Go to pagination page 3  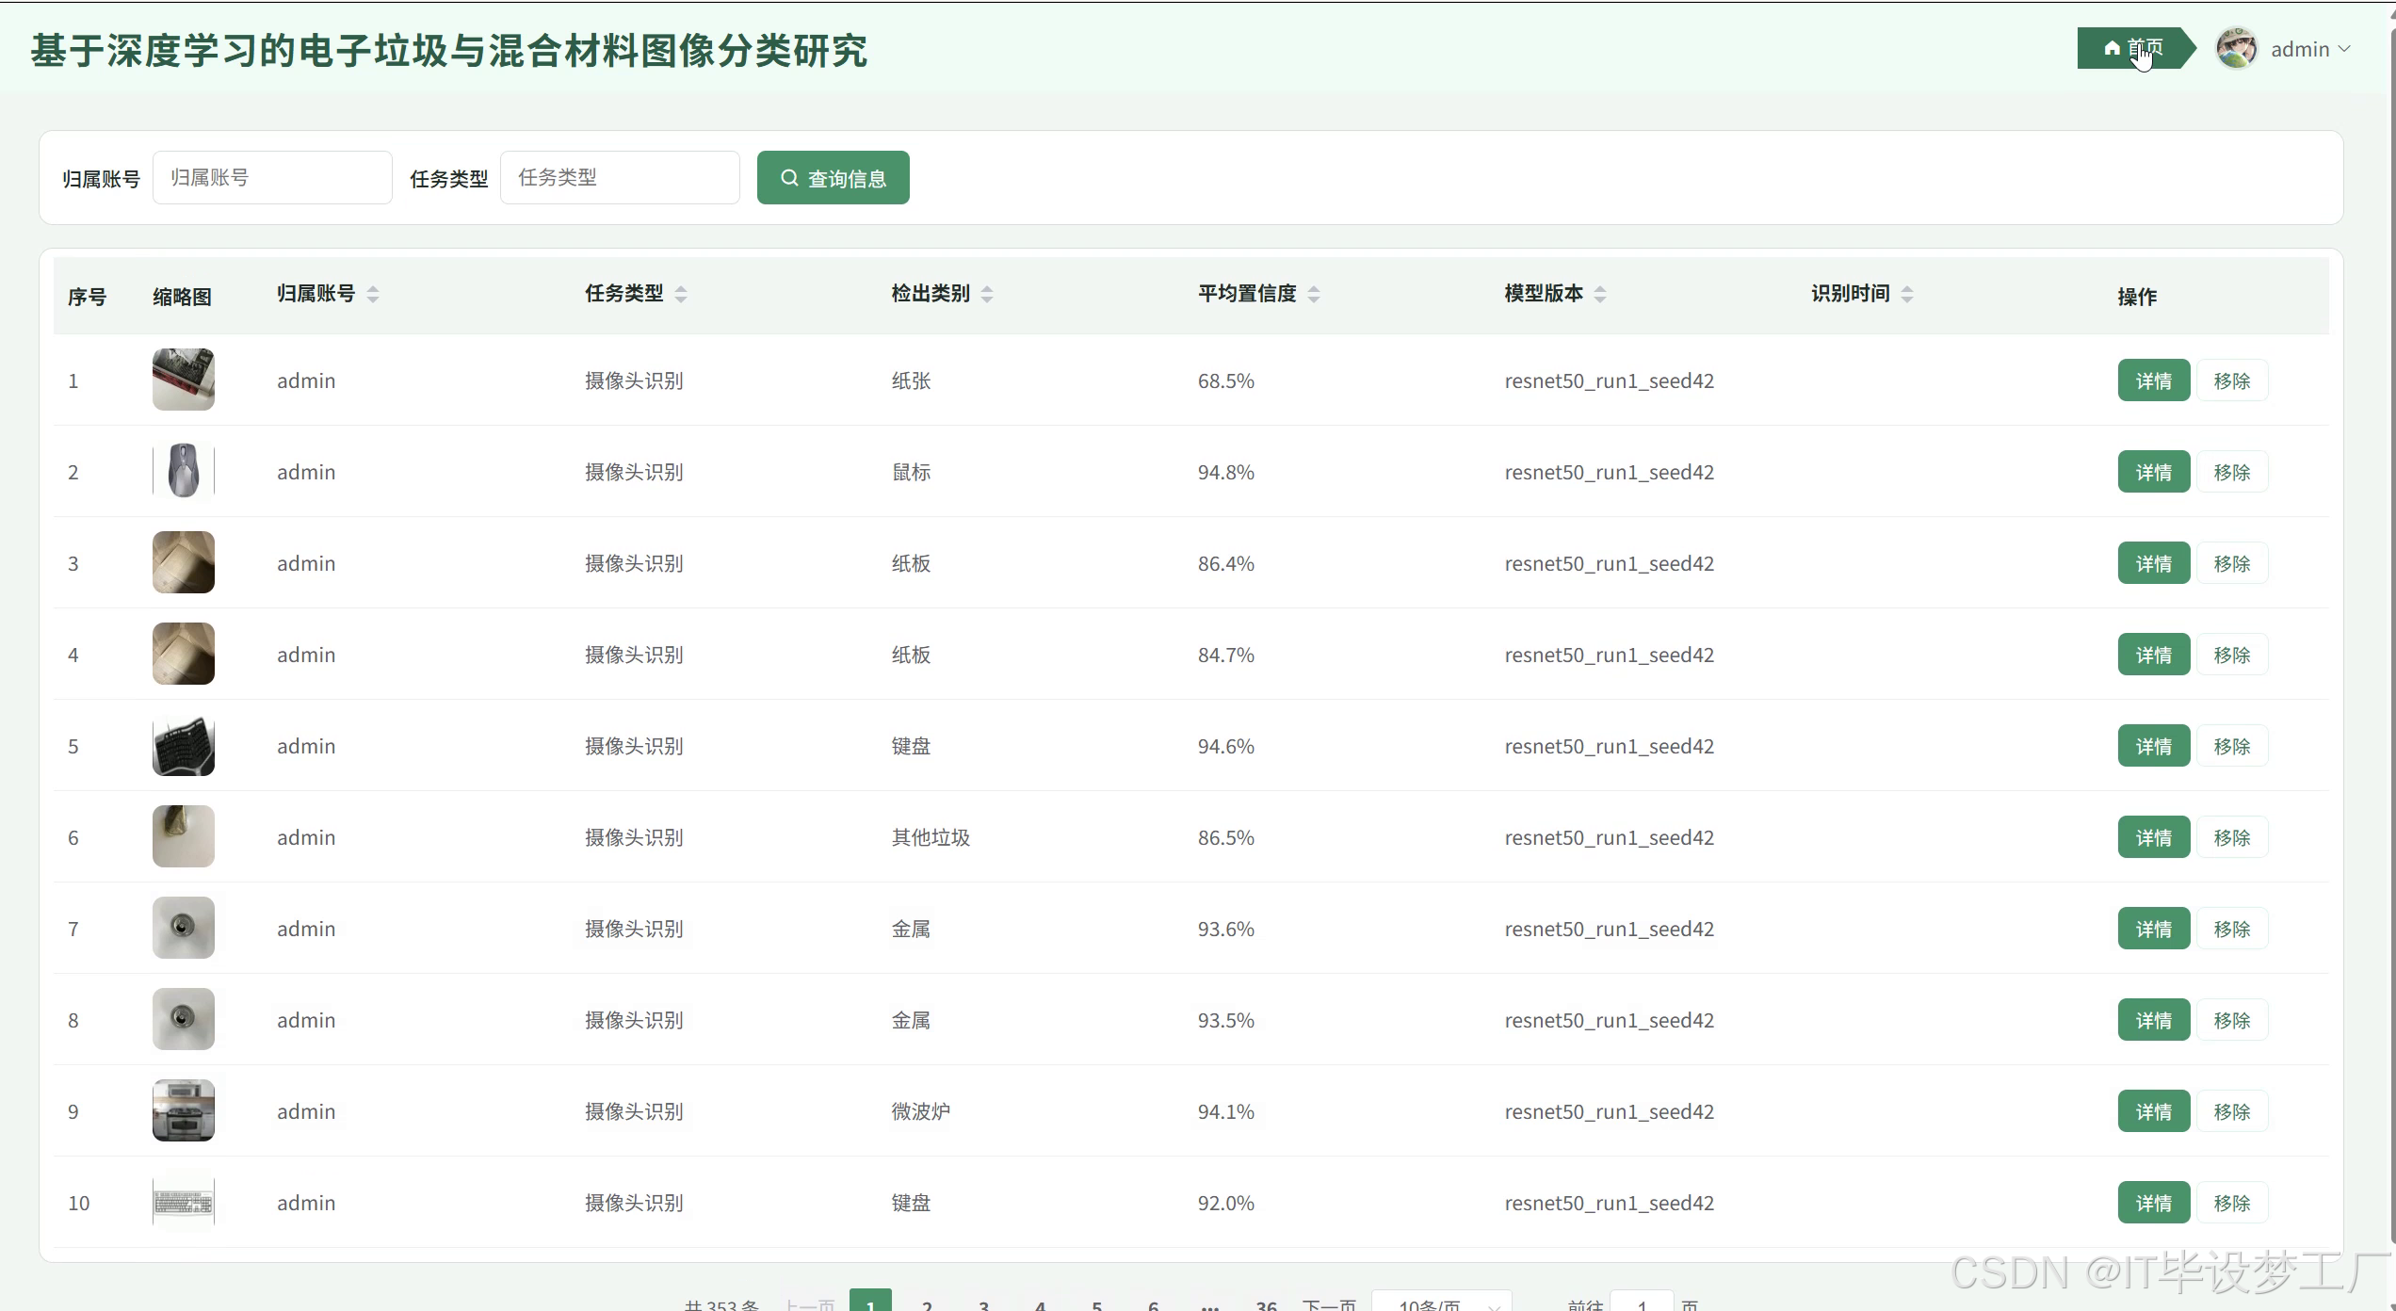984,1303
